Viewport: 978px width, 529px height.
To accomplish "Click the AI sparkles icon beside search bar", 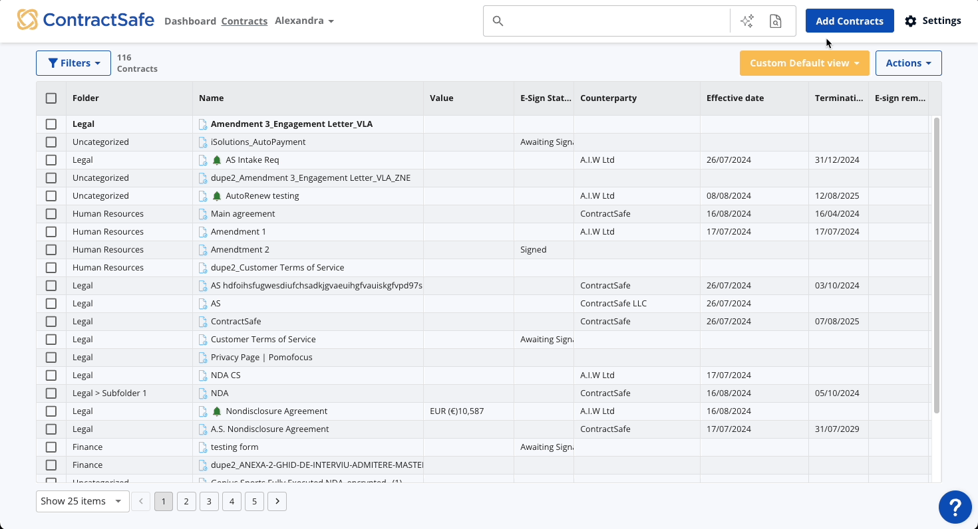I will click(746, 21).
